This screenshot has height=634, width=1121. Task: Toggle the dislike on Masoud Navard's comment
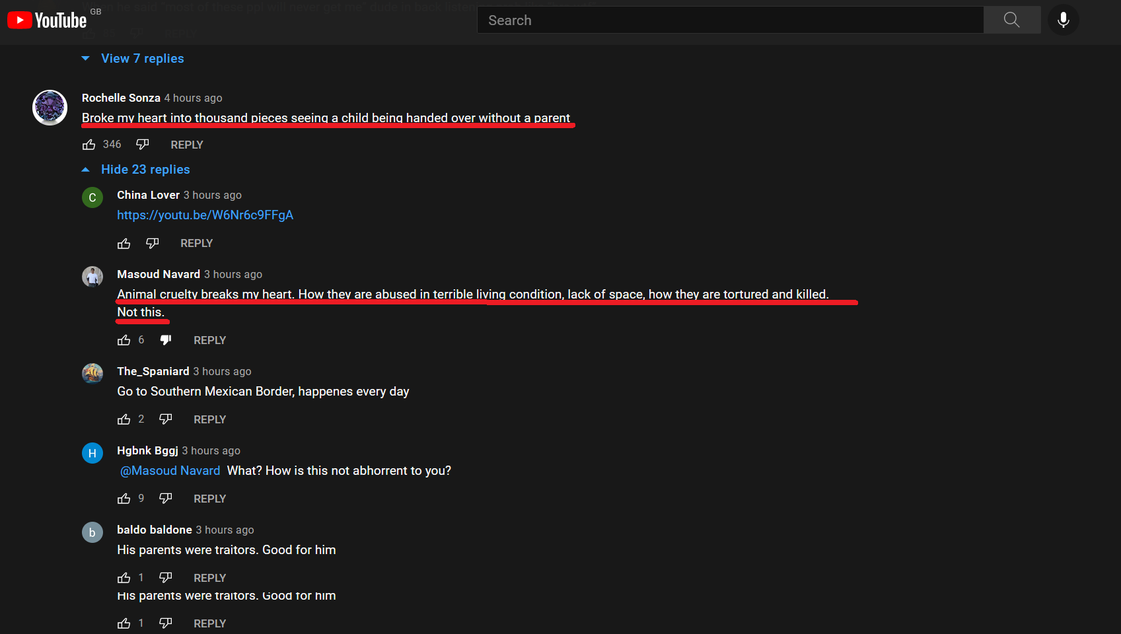pyautogui.click(x=166, y=340)
